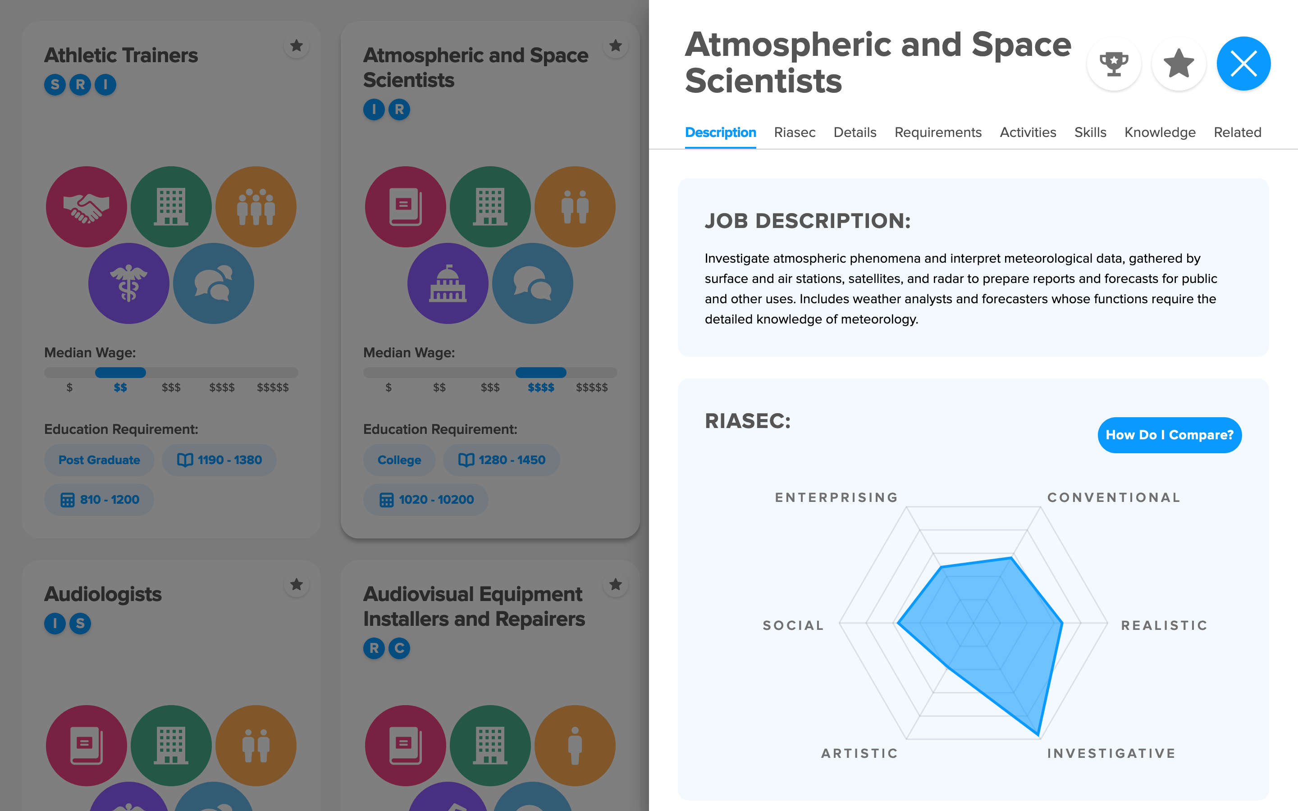Click the median wage bar on Athletic Trainers
Image resolution: width=1298 pixels, height=811 pixels.
(171, 372)
